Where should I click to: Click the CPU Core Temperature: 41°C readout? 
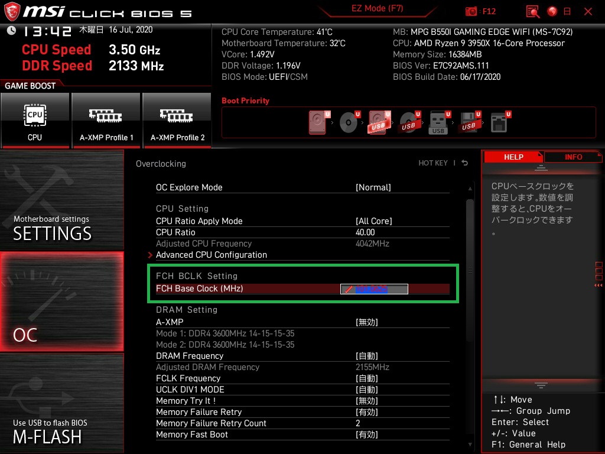coord(277,32)
